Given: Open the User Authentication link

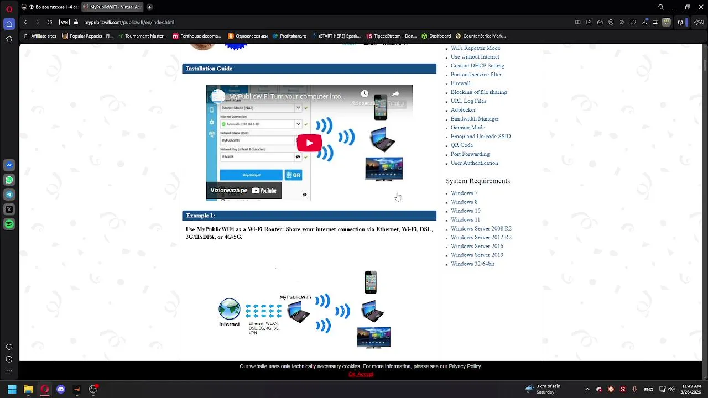Looking at the screenshot, I should (x=474, y=163).
